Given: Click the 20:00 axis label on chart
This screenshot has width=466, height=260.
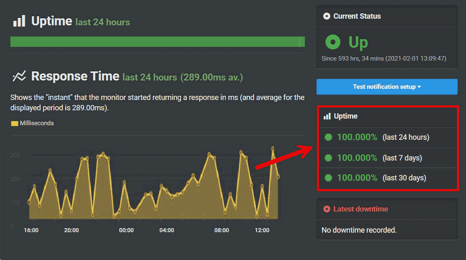Looking at the screenshot, I should tap(71, 230).
